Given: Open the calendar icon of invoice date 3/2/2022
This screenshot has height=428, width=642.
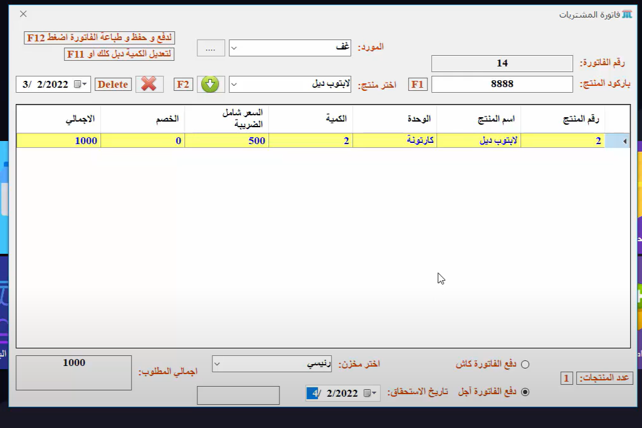Looking at the screenshot, I should point(78,85).
